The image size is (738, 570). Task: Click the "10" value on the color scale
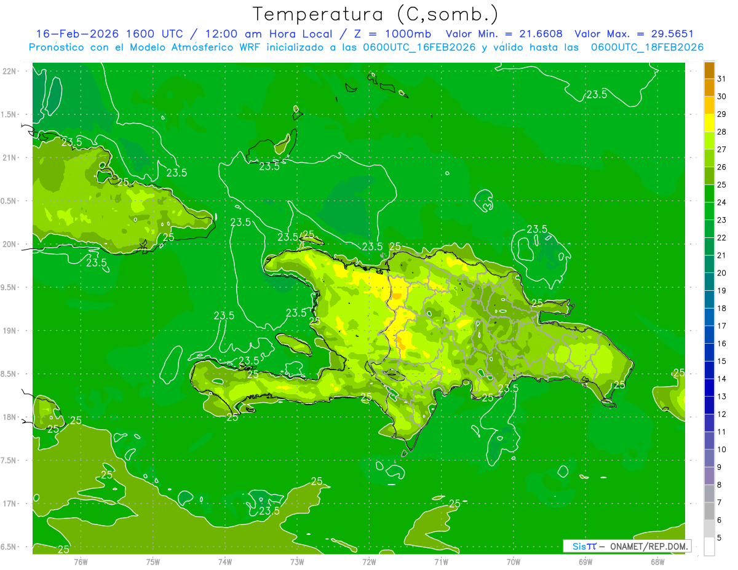[722, 449]
